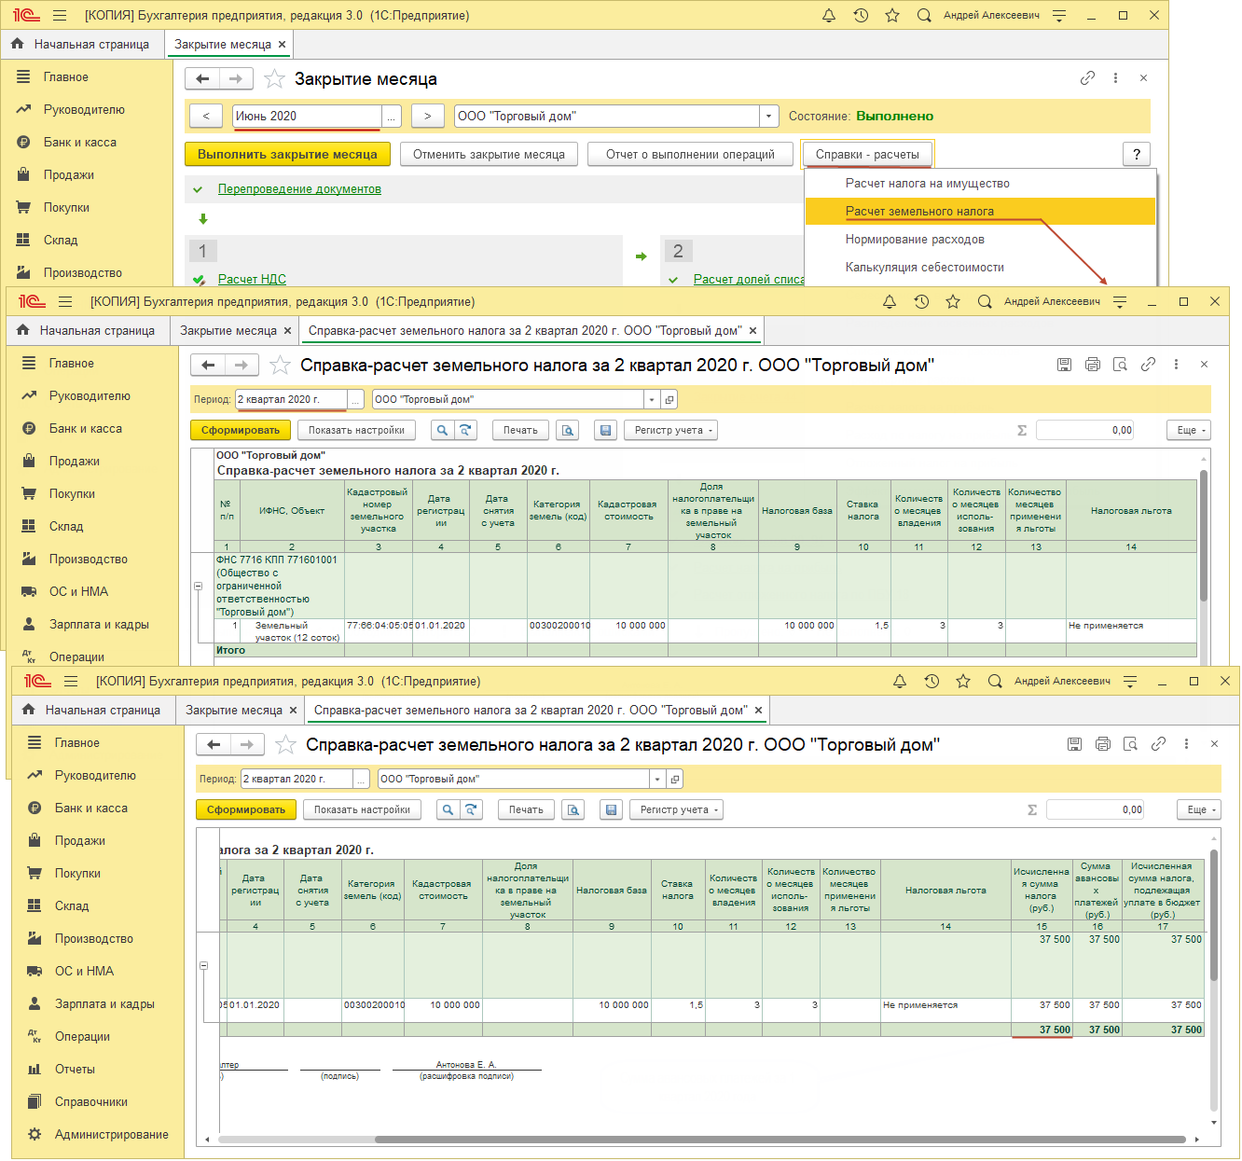Choose Расчет налога на имущество from the menu
Screen dimensions: 1242x1161
(x=928, y=184)
